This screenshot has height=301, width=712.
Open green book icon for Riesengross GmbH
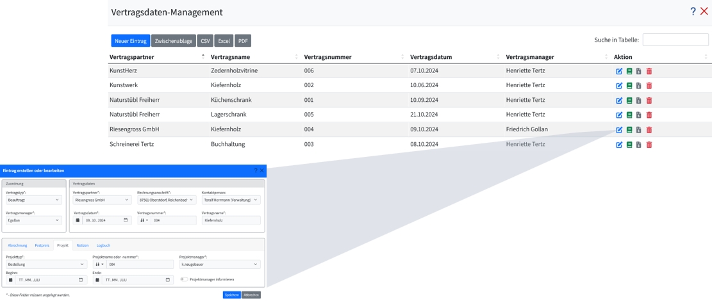tap(629, 130)
